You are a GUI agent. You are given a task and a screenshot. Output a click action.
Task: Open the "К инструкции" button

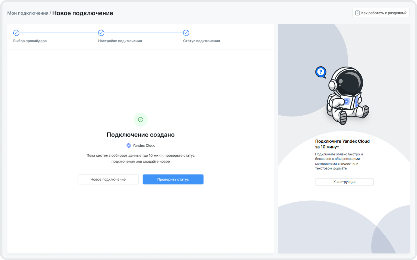tap(344, 182)
